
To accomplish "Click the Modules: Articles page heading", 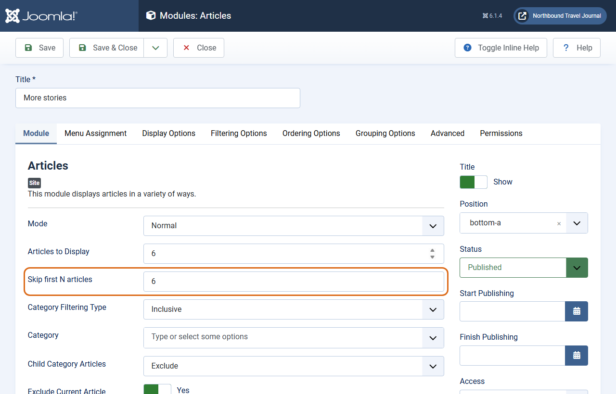I will (x=195, y=16).
